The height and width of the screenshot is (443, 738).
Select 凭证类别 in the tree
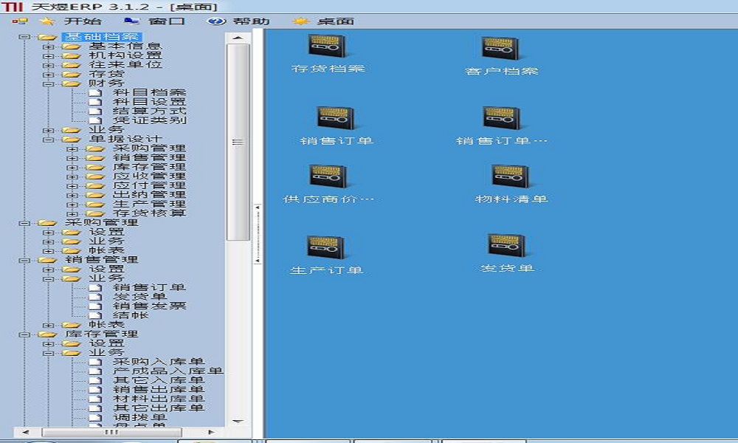[148, 120]
